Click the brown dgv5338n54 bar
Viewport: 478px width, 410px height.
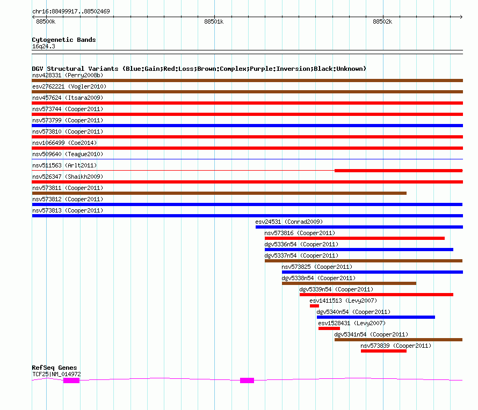tap(349, 283)
